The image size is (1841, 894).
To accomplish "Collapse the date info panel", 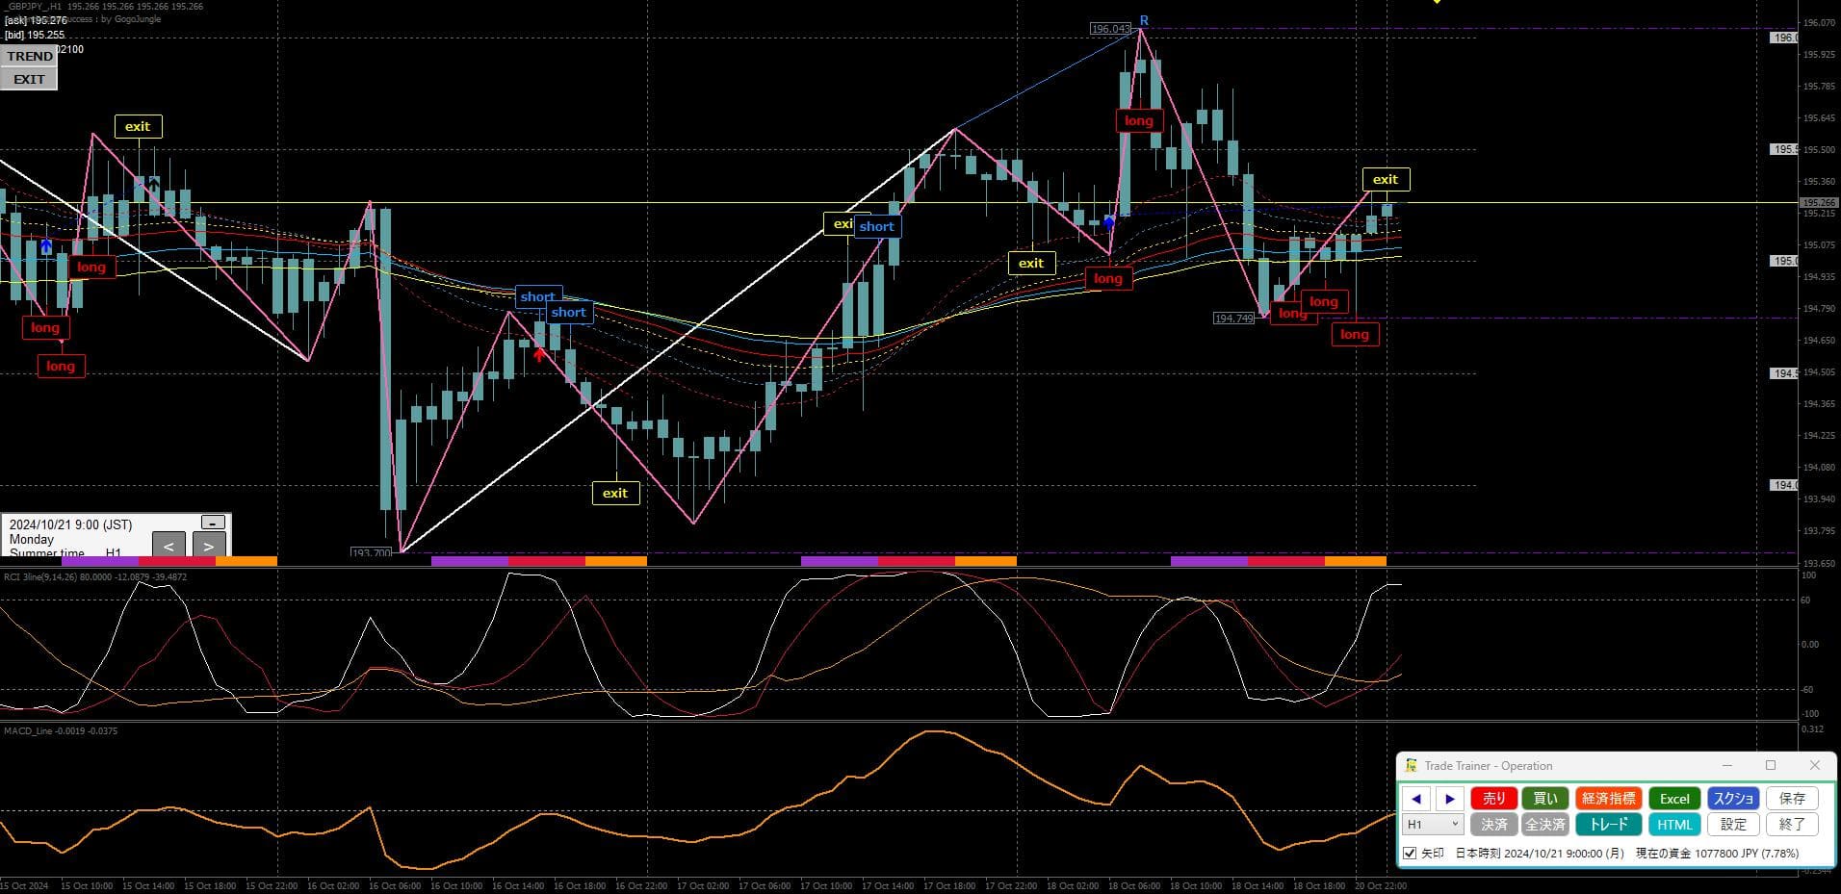I will tap(213, 523).
